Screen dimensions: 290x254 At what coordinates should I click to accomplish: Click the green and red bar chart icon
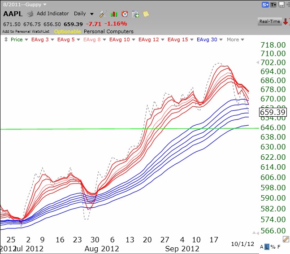tap(113, 14)
